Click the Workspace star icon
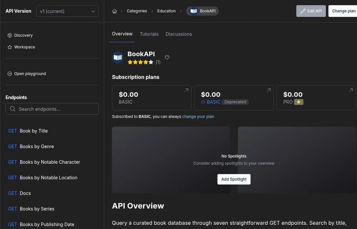The image size is (357, 229). (9, 47)
